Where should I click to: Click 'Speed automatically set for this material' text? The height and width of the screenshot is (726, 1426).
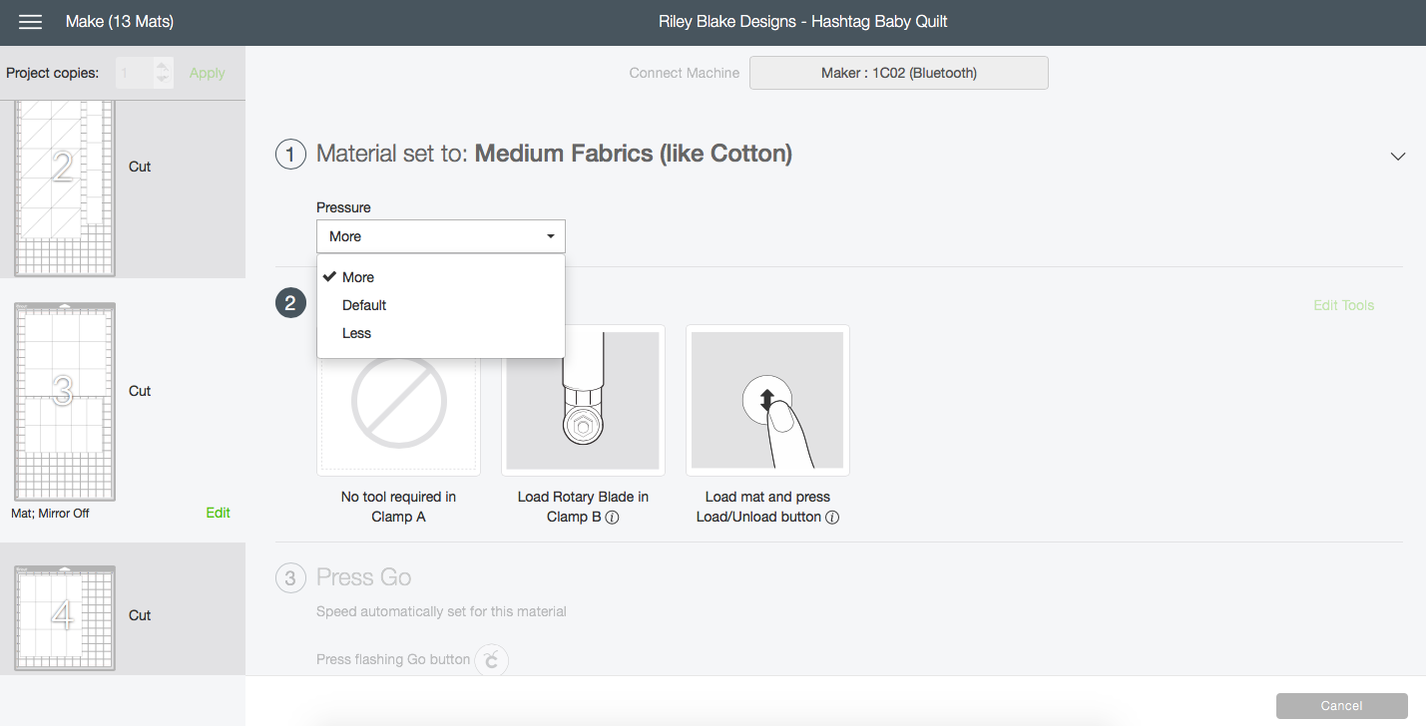(441, 611)
